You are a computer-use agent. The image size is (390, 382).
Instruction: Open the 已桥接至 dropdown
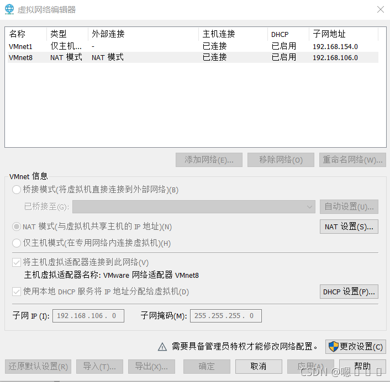point(194,207)
